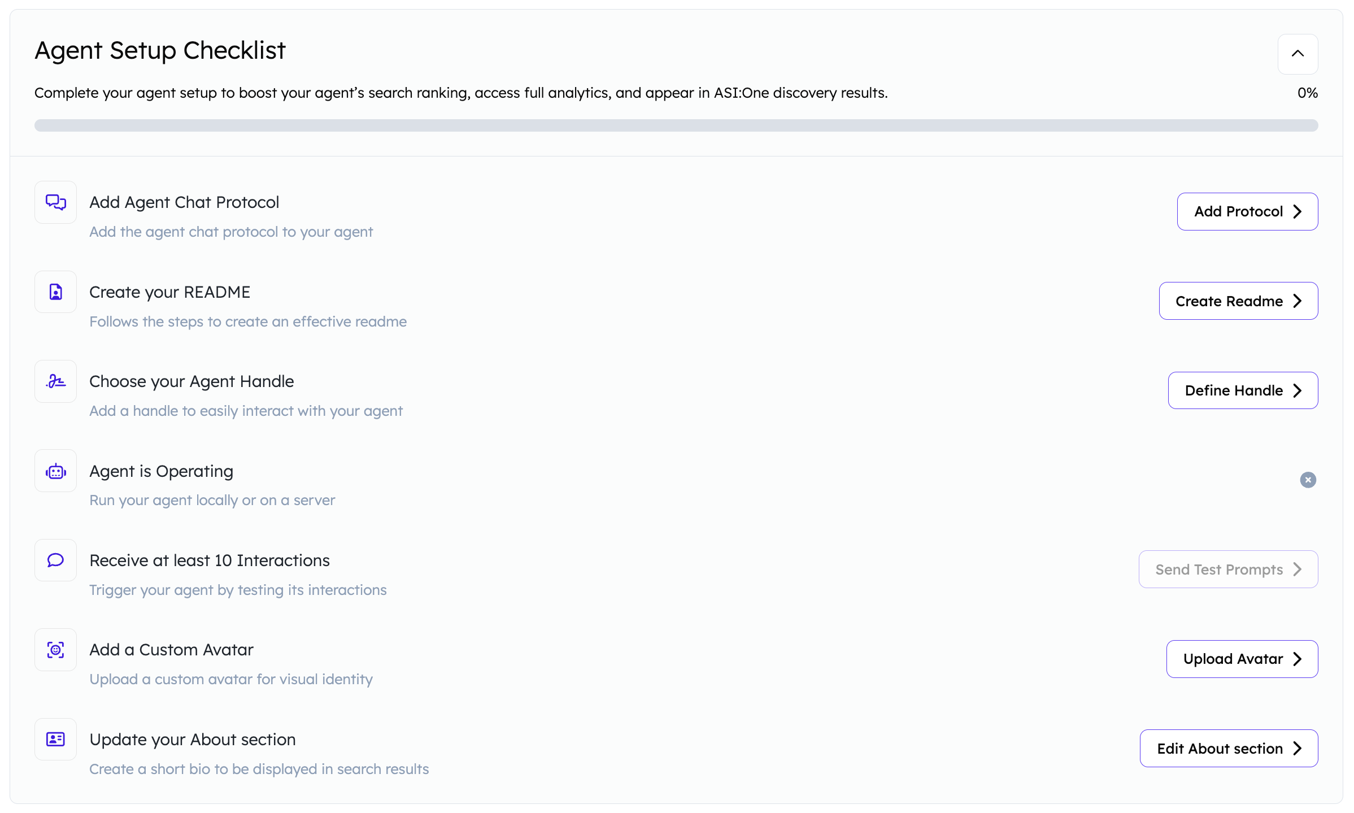The image size is (1354, 813).
Task: Click the robot icon beside Agent is Operating
Action: pos(55,471)
